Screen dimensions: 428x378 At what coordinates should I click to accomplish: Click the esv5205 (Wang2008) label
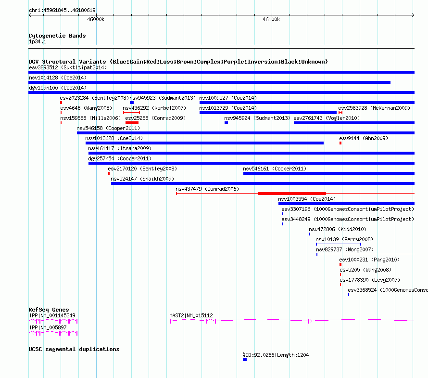coord(365,270)
